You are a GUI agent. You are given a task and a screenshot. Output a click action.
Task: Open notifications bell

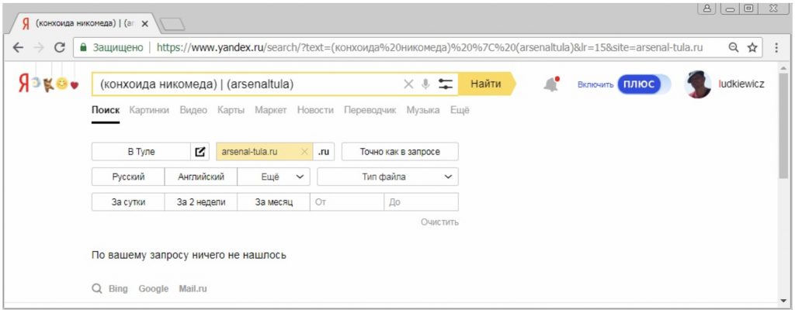pyautogui.click(x=550, y=84)
